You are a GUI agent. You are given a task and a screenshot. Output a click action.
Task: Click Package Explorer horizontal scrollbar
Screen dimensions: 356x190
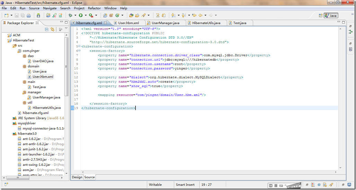coord(18,178)
